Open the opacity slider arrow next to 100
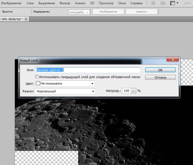The height and width of the screenshot is (165, 193). coord(133,91)
